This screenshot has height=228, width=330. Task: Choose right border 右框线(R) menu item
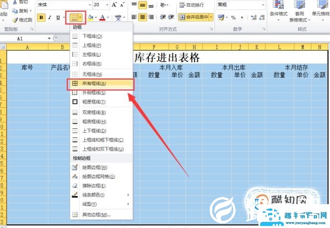[x=102, y=63]
